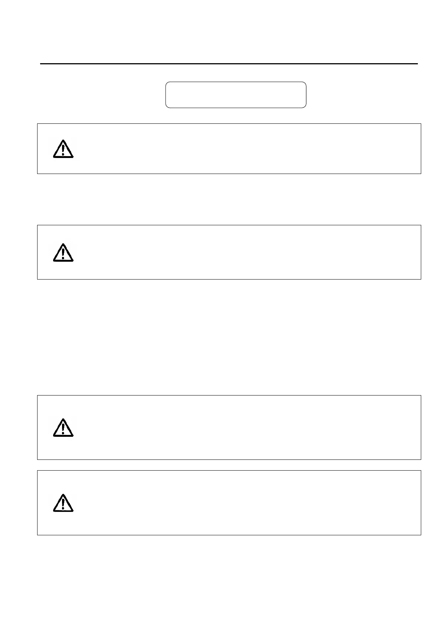Select the bottom-most warning triangle icon
Viewport: 442px width, 626px height.
tap(63, 503)
